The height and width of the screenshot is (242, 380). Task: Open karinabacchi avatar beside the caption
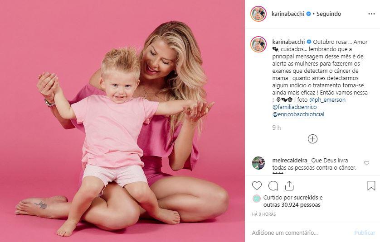[x=258, y=44]
